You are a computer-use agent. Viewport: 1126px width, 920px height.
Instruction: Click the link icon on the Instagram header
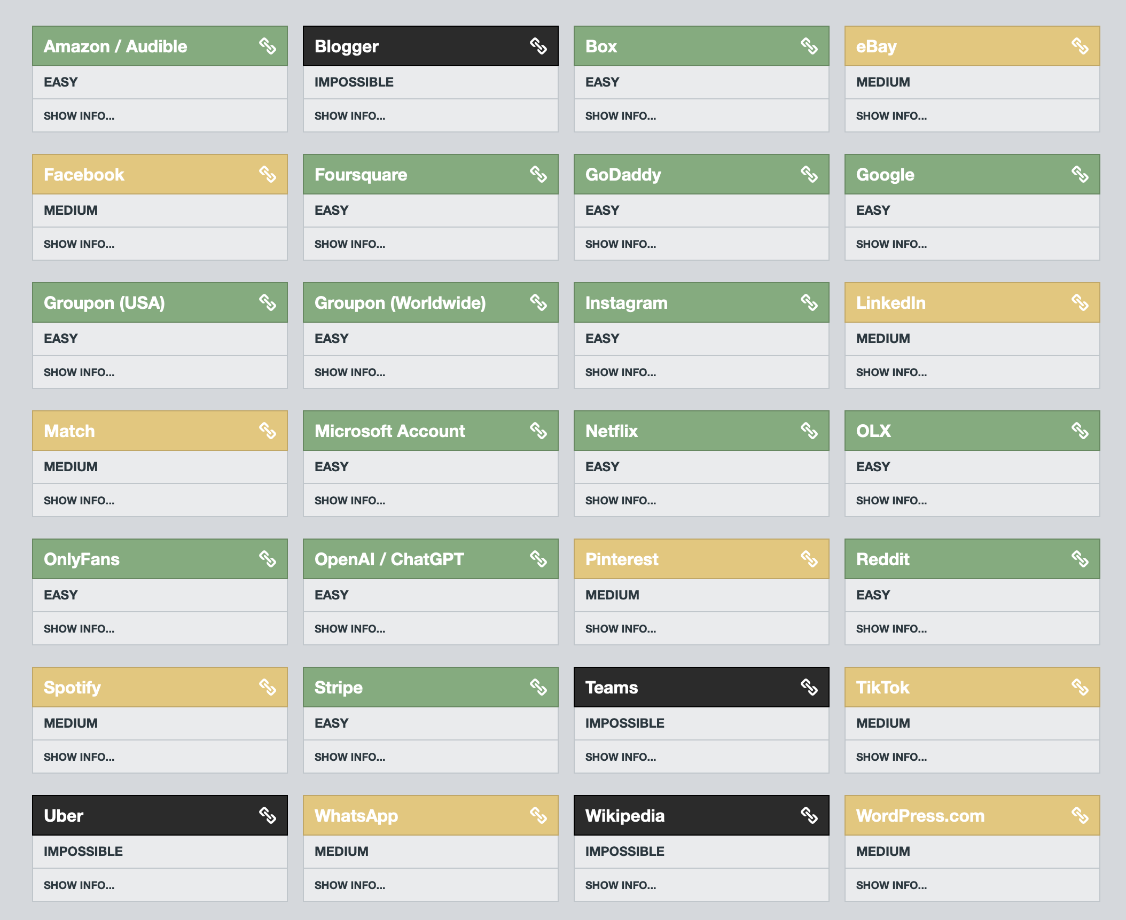click(809, 302)
